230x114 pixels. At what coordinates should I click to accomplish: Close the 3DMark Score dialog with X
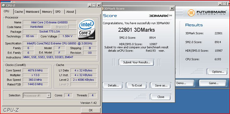172,9
